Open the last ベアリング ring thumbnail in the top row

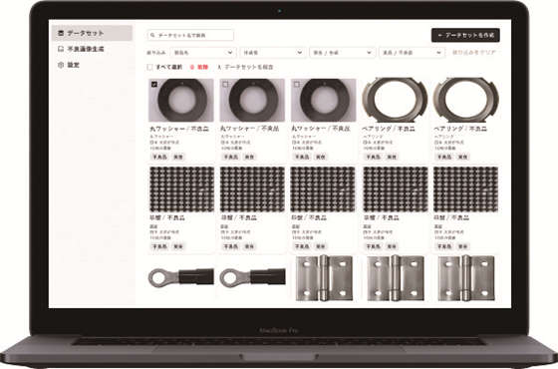click(466, 100)
